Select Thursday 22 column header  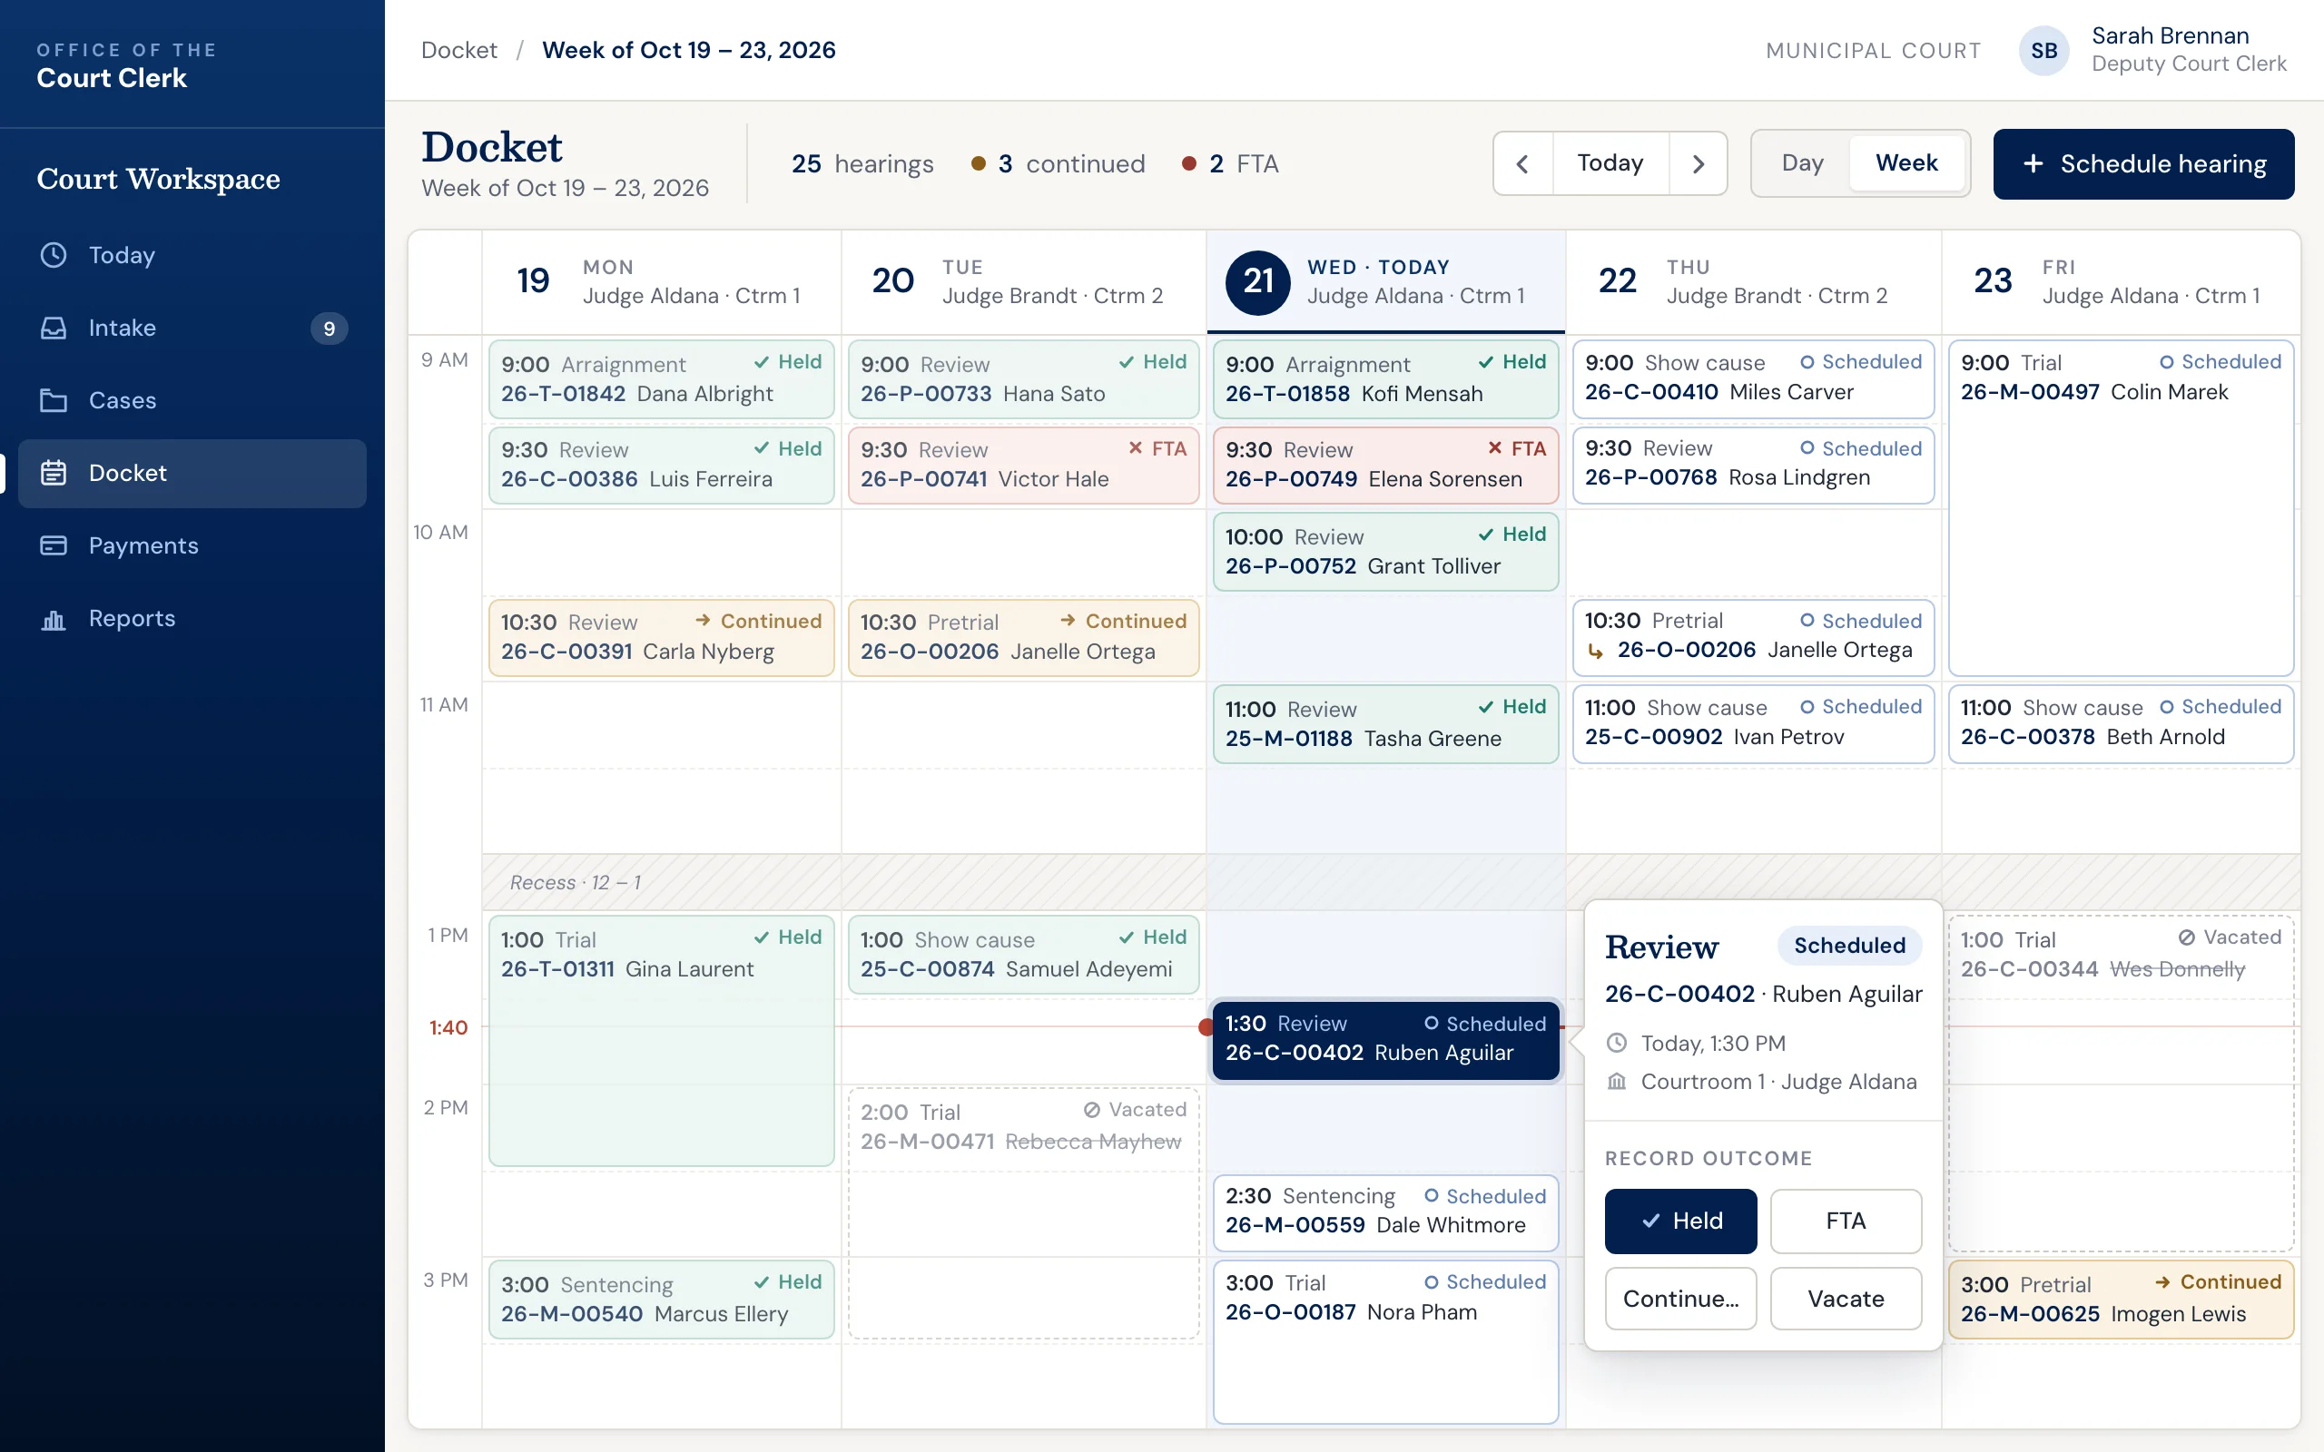[1754, 281]
